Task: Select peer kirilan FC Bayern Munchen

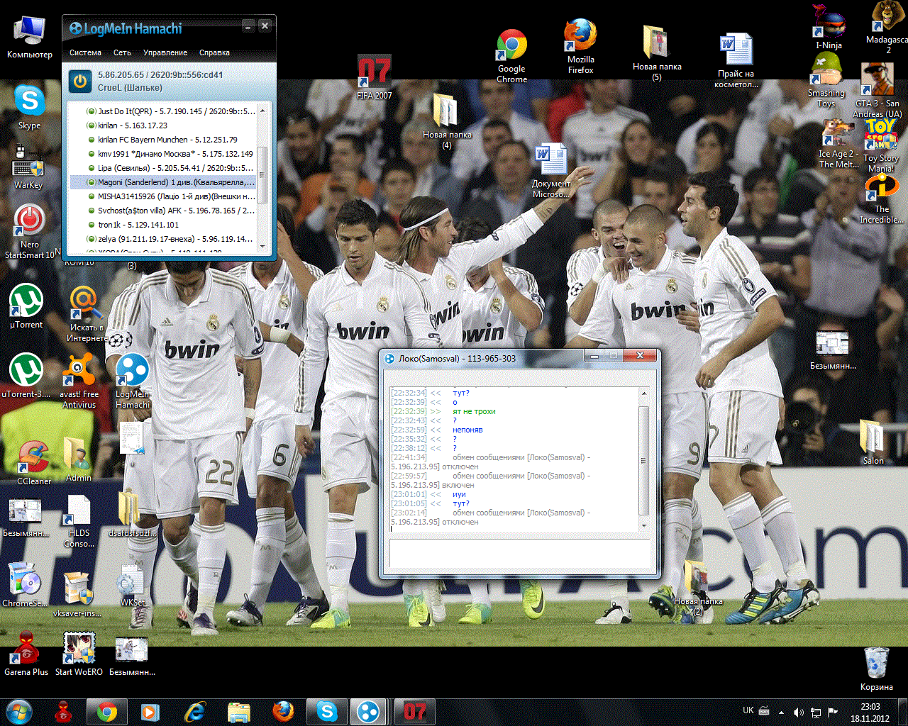Action: click(x=163, y=140)
